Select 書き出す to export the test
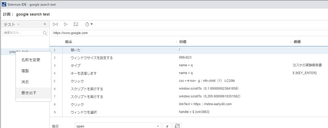The height and width of the screenshot is (128, 328). tap(29, 93)
